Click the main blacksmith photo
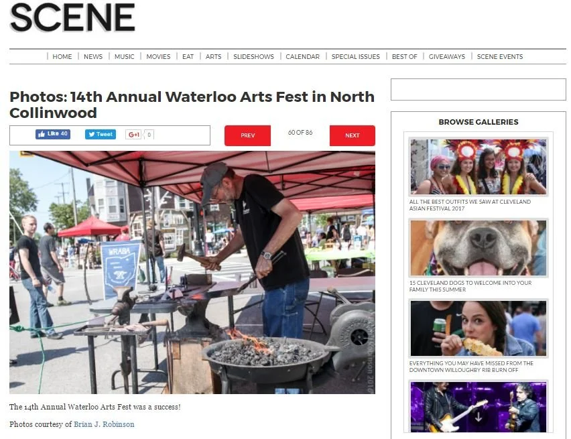The width and height of the screenshot is (571, 439). point(192,272)
